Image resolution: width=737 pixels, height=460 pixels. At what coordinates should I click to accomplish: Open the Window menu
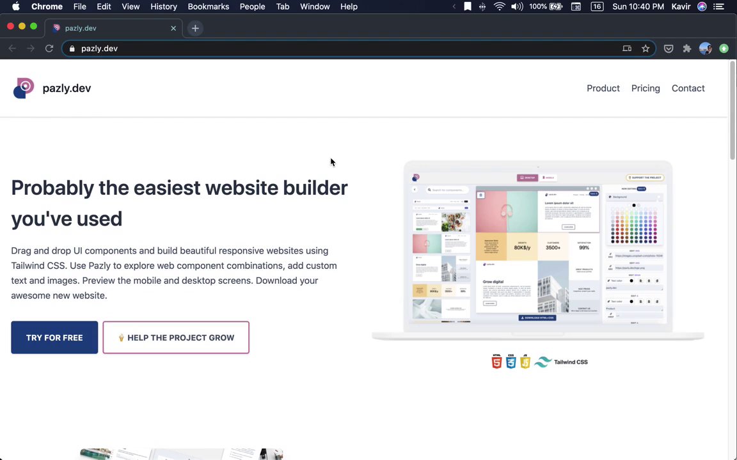coord(315,6)
